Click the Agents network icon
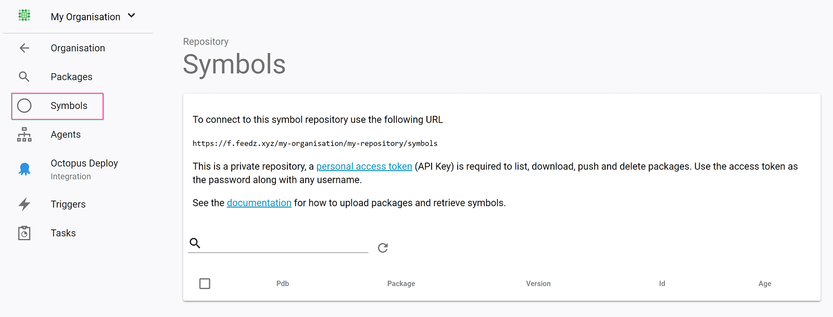This screenshot has width=833, height=317. (24, 135)
